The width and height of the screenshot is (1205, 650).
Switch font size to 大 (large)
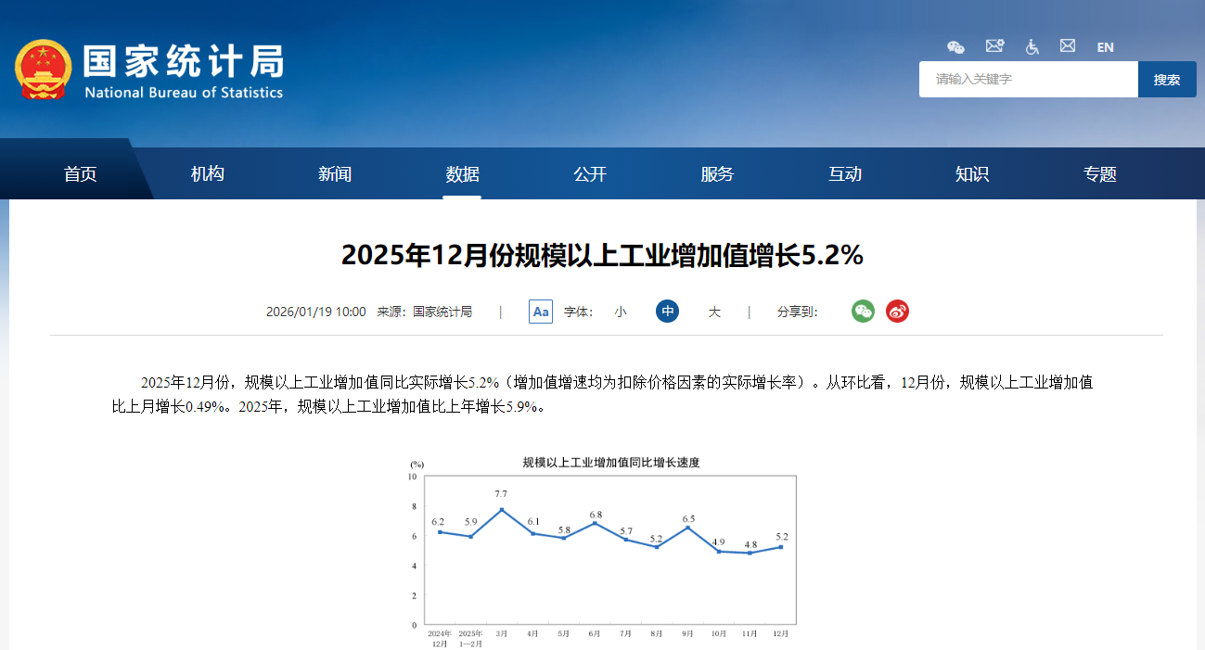(x=714, y=312)
